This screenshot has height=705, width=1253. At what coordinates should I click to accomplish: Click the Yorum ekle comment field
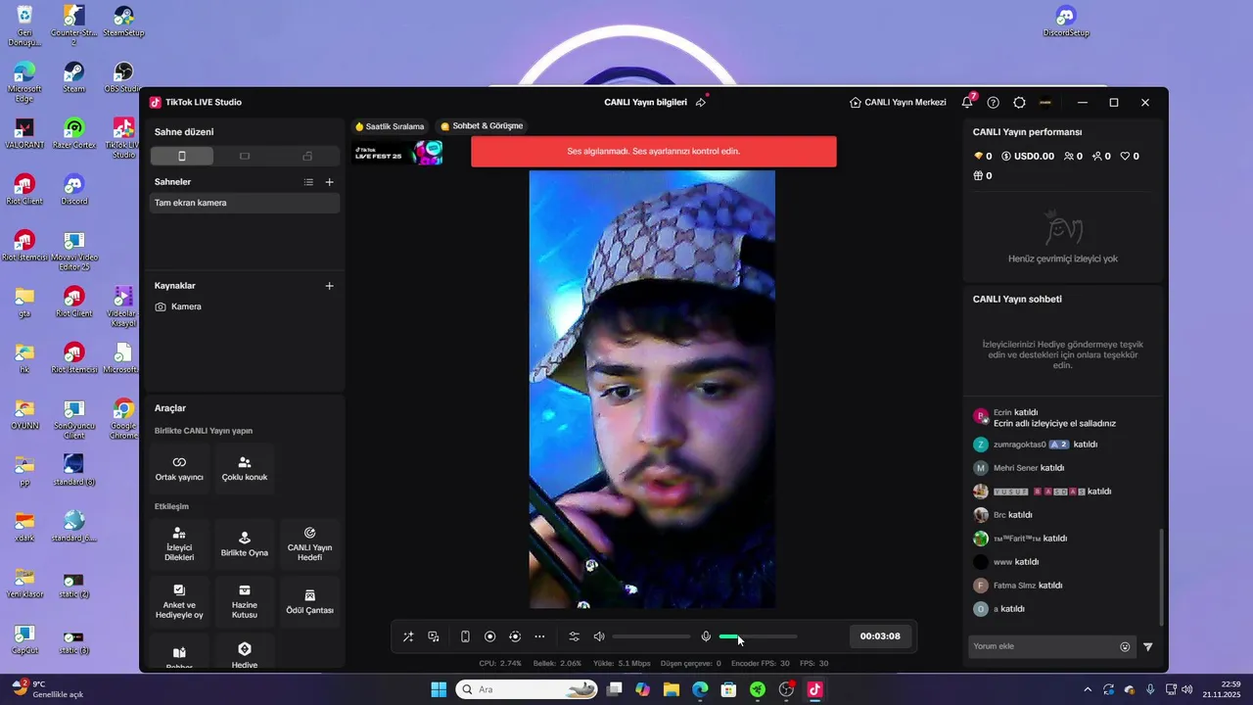[1042, 646]
